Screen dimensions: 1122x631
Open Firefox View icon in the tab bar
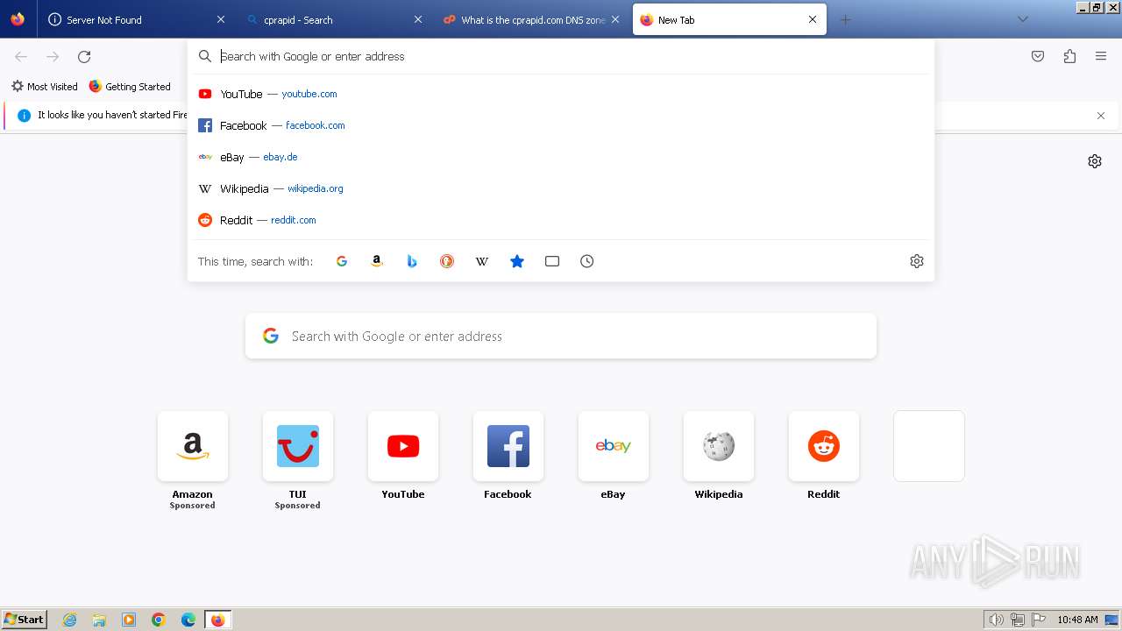pos(18,19)
